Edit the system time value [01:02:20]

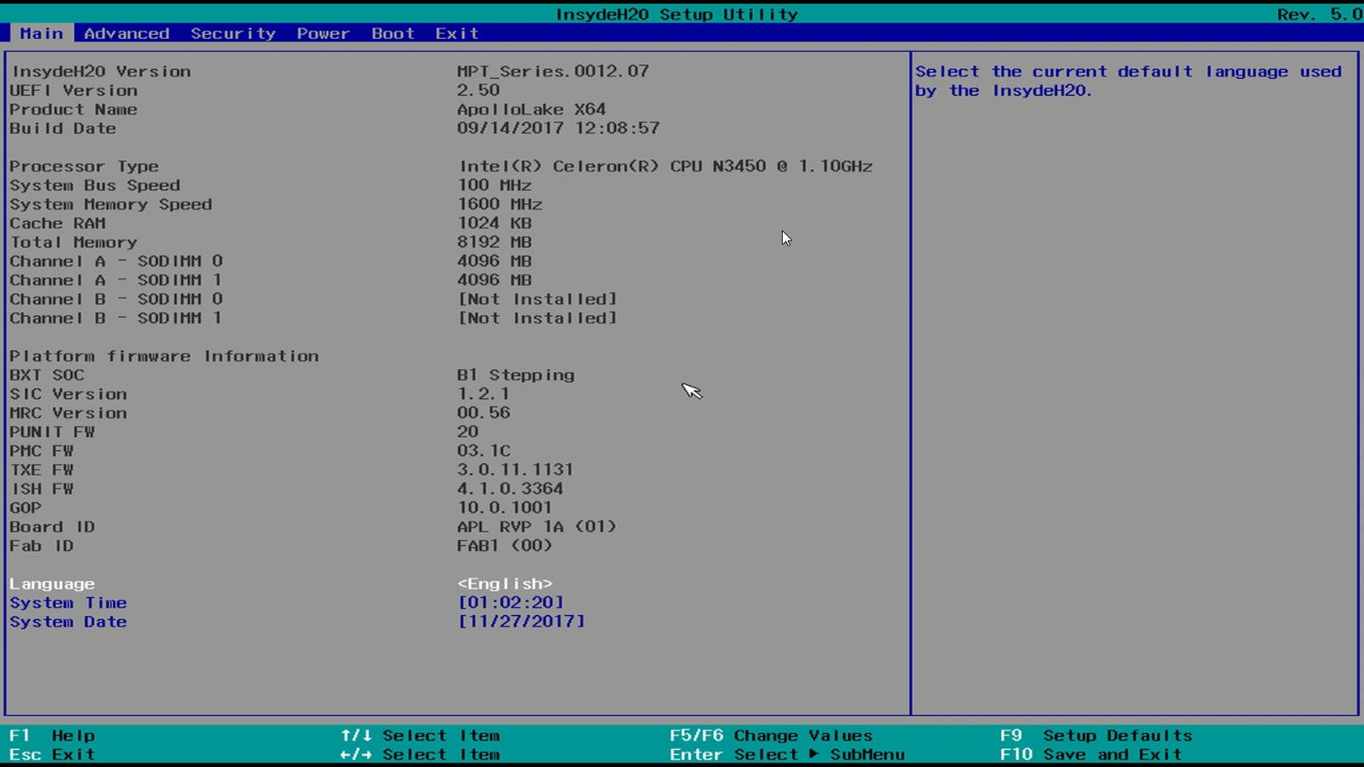(511, 602)
